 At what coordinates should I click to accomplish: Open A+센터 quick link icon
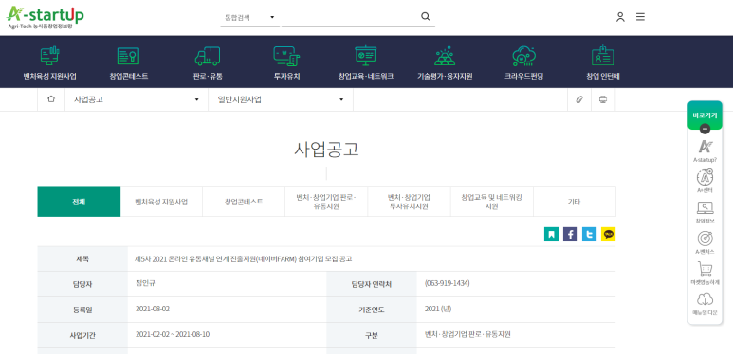[705, 178]
